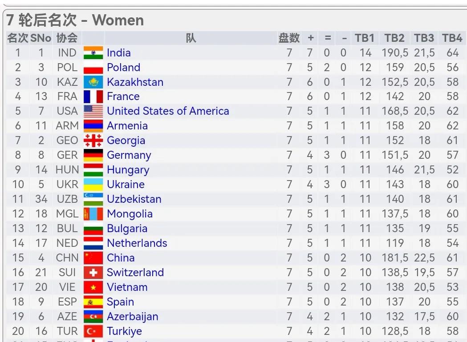Open the Germany team link

click(129, 155)
